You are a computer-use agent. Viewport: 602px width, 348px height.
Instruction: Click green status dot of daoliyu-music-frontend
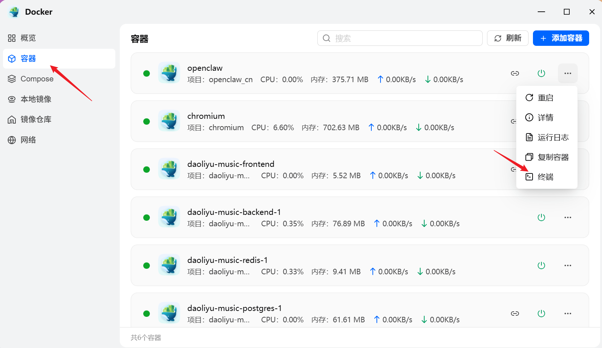pos(147,169)
